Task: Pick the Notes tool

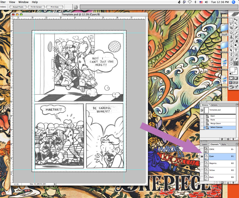Action: [x=231, y=59]
